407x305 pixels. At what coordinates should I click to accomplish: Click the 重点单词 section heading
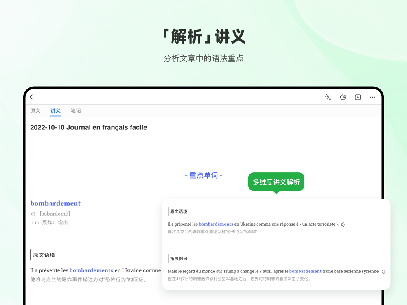203,176
